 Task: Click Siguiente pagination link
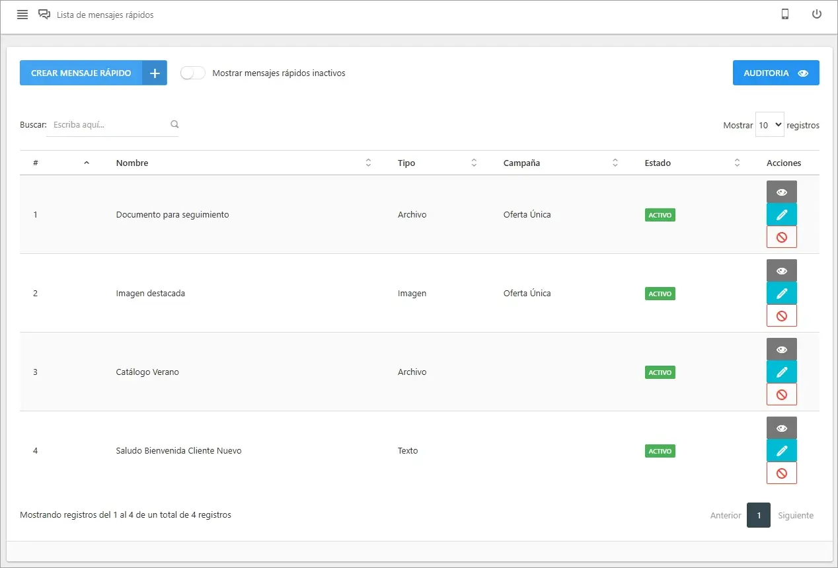coord(796,516)
